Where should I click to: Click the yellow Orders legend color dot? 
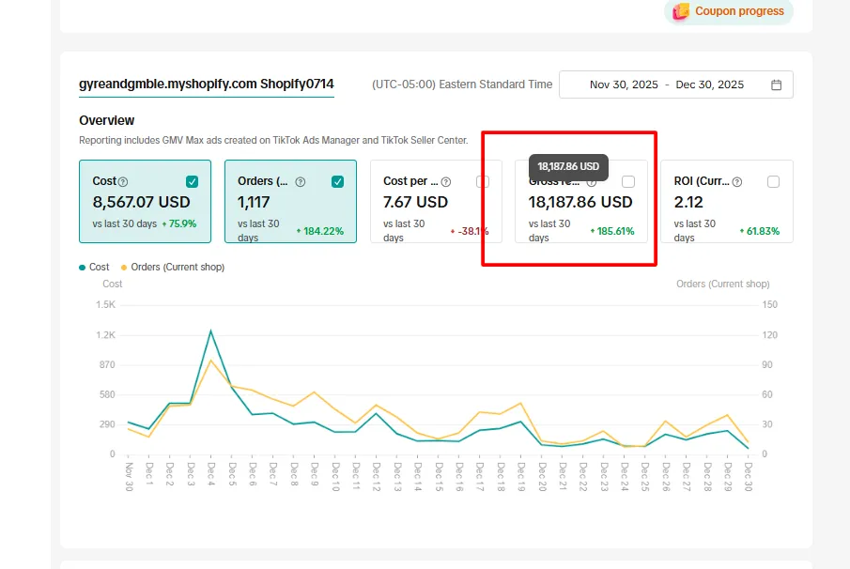(x=122, y=268)
